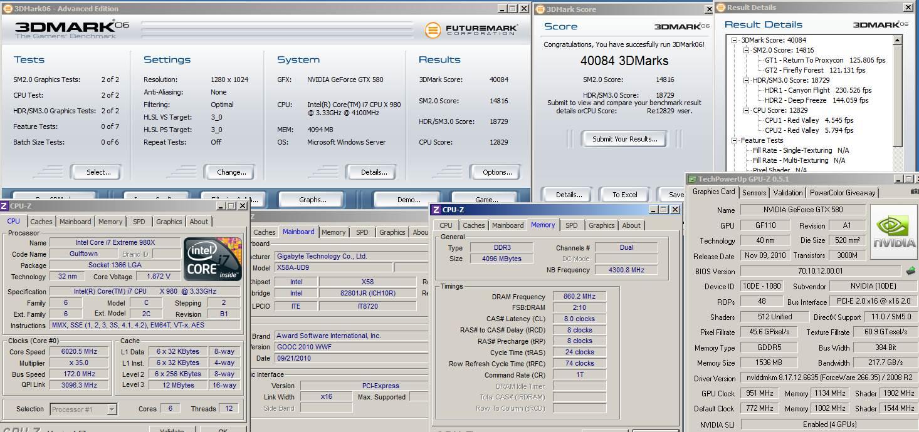Image resolution: width=919 pixels, height=432 pixels.
Task: Collapse the HDR/SM3.0 Score 18729 node
Action: (747, 80)
